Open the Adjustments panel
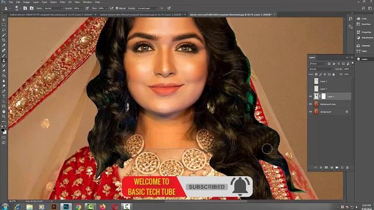The width and height of the screenshot is (374, 210). coord(365,37)
